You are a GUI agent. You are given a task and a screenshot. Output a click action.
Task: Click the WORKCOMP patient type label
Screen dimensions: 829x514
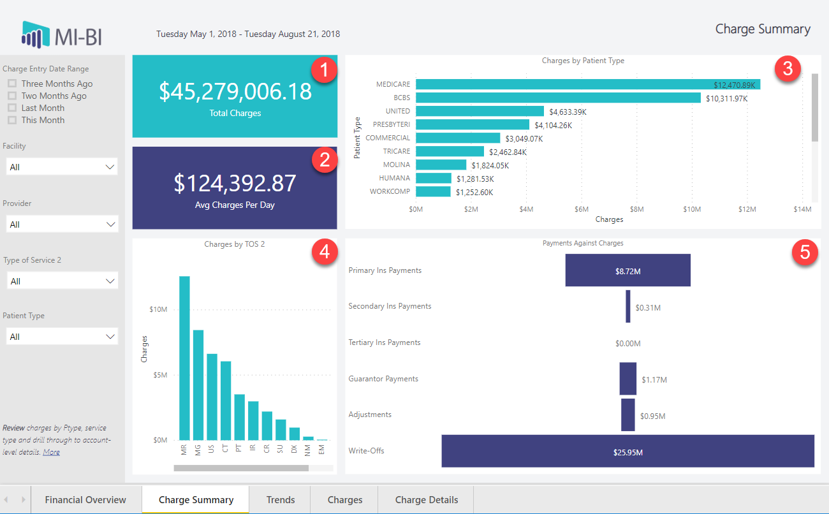click(390, 191)
